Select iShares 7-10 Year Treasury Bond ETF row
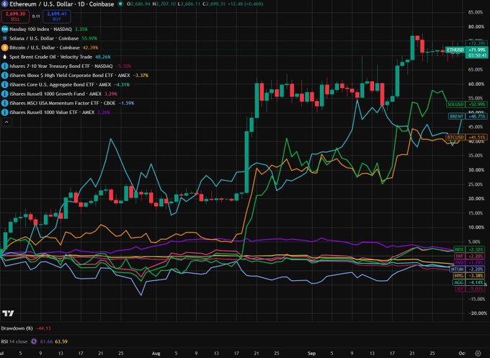 pyautogui.click(x=66, y=66)
